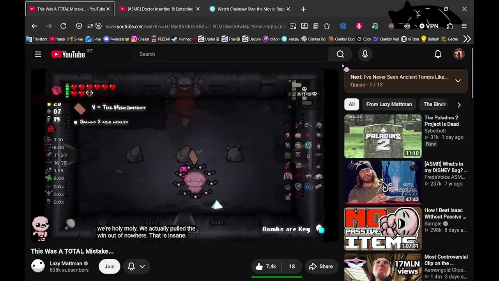Open How I Beat Isaac Without Passive title

pos(445,213)
